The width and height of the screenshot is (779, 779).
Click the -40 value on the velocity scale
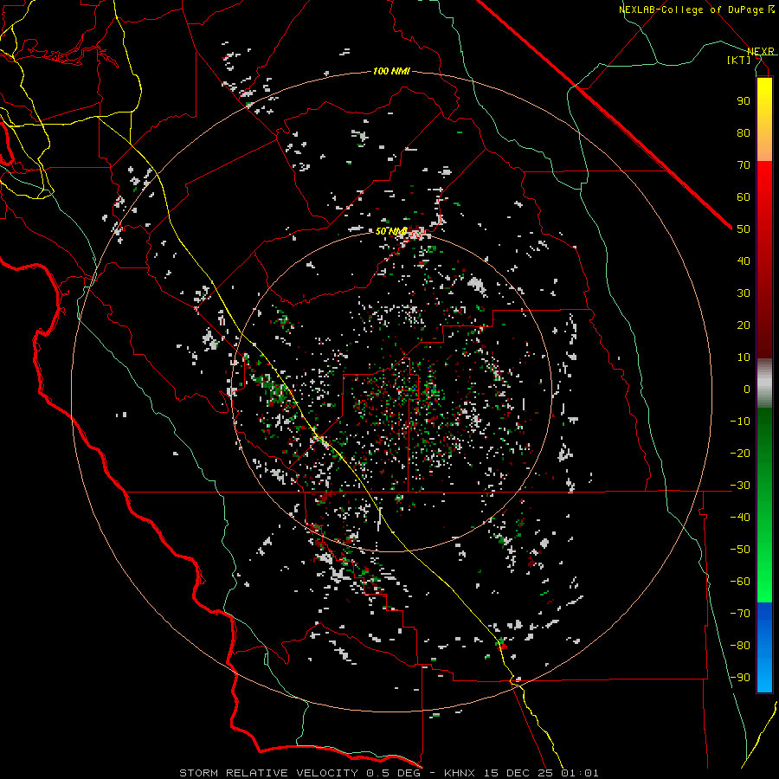click(740, 518)
